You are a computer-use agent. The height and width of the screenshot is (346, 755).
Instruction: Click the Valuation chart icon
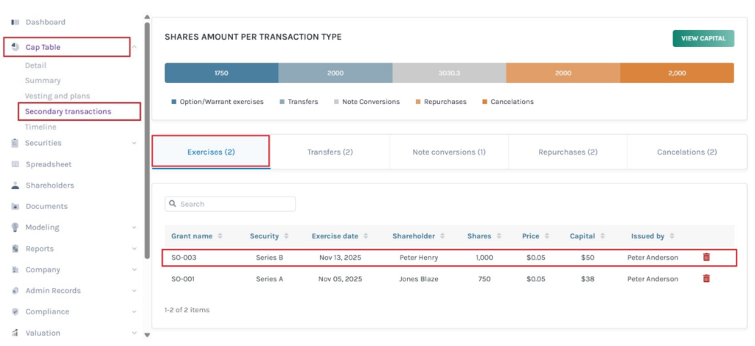[x=15, y=333]
